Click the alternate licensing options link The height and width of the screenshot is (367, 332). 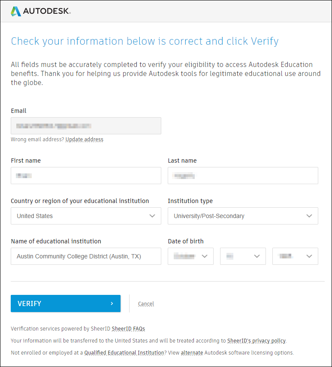pos(192,353)
